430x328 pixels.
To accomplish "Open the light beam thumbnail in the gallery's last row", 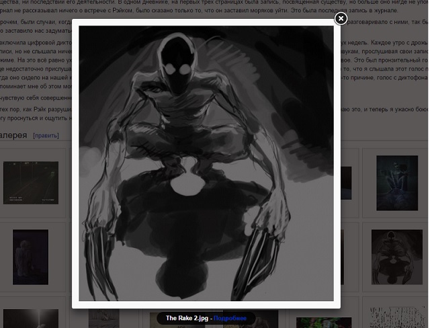I will pyautogui.click(x=31, y=319).
